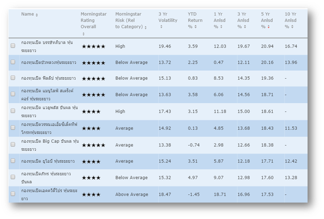Click five-star rating in the first row
Viewport: 324px width, 219px height.
tap(93, 47)
